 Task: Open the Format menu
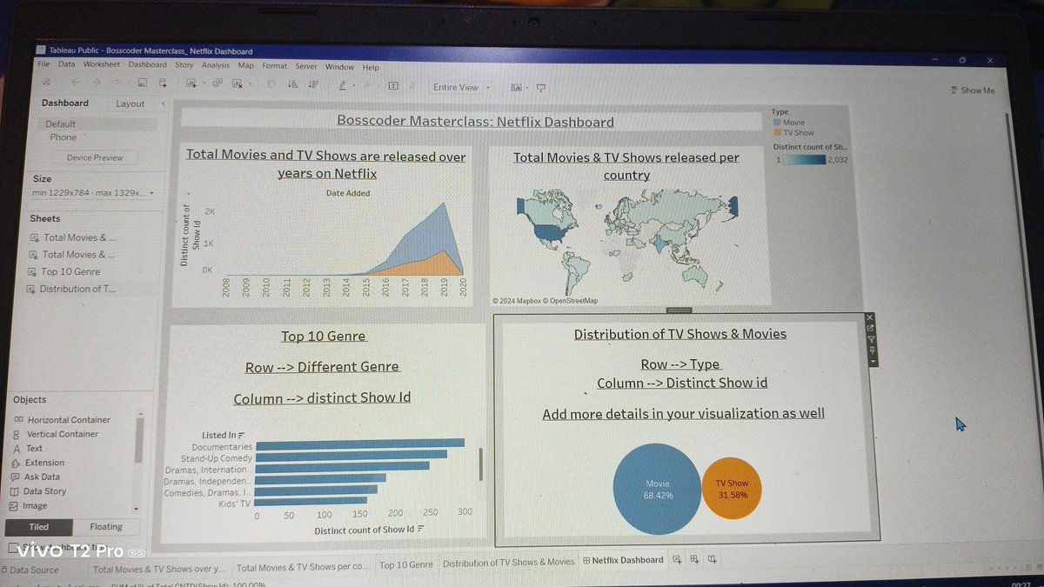point(275,66)
